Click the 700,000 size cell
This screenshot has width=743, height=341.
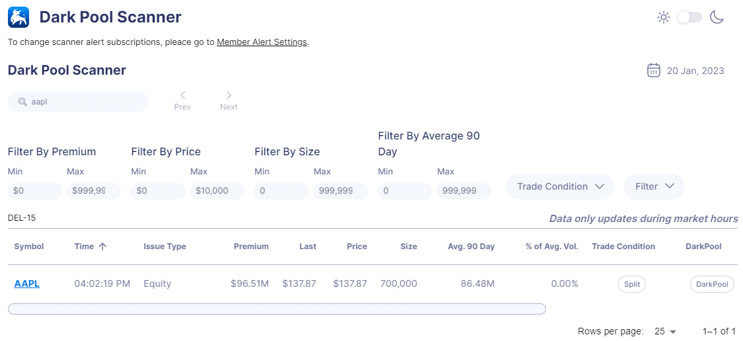pos(399,284)
